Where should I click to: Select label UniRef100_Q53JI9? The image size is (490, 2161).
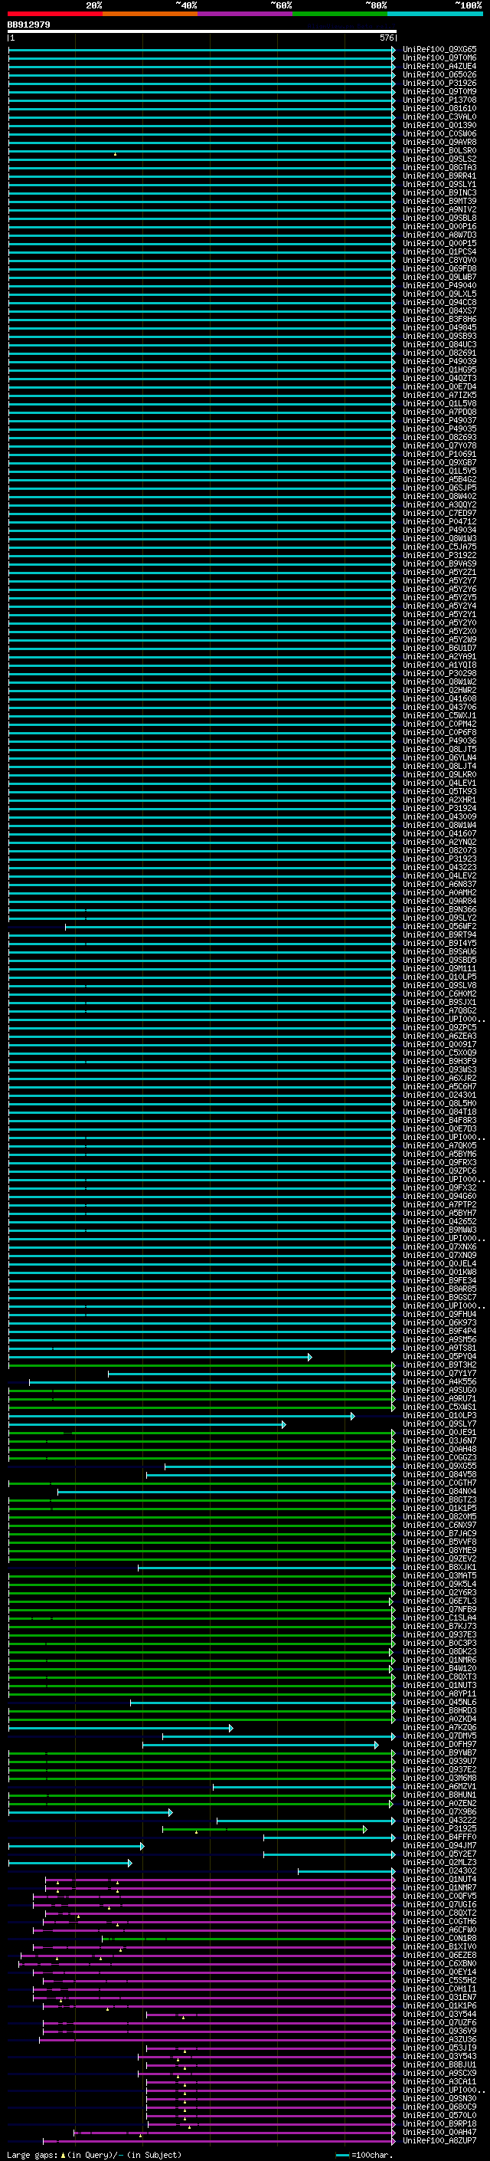pos(439,2048)
